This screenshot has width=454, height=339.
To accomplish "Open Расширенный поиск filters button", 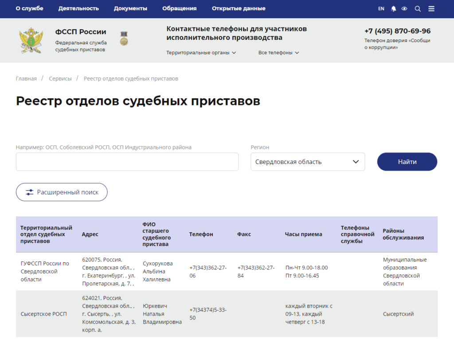I will [x=62, y=192].
